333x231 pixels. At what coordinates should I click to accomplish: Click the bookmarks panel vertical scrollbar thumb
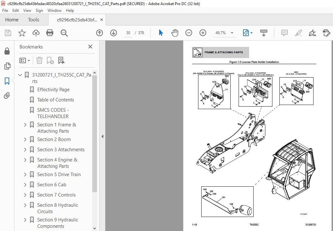pyautogui.click(x=94, y=133)
